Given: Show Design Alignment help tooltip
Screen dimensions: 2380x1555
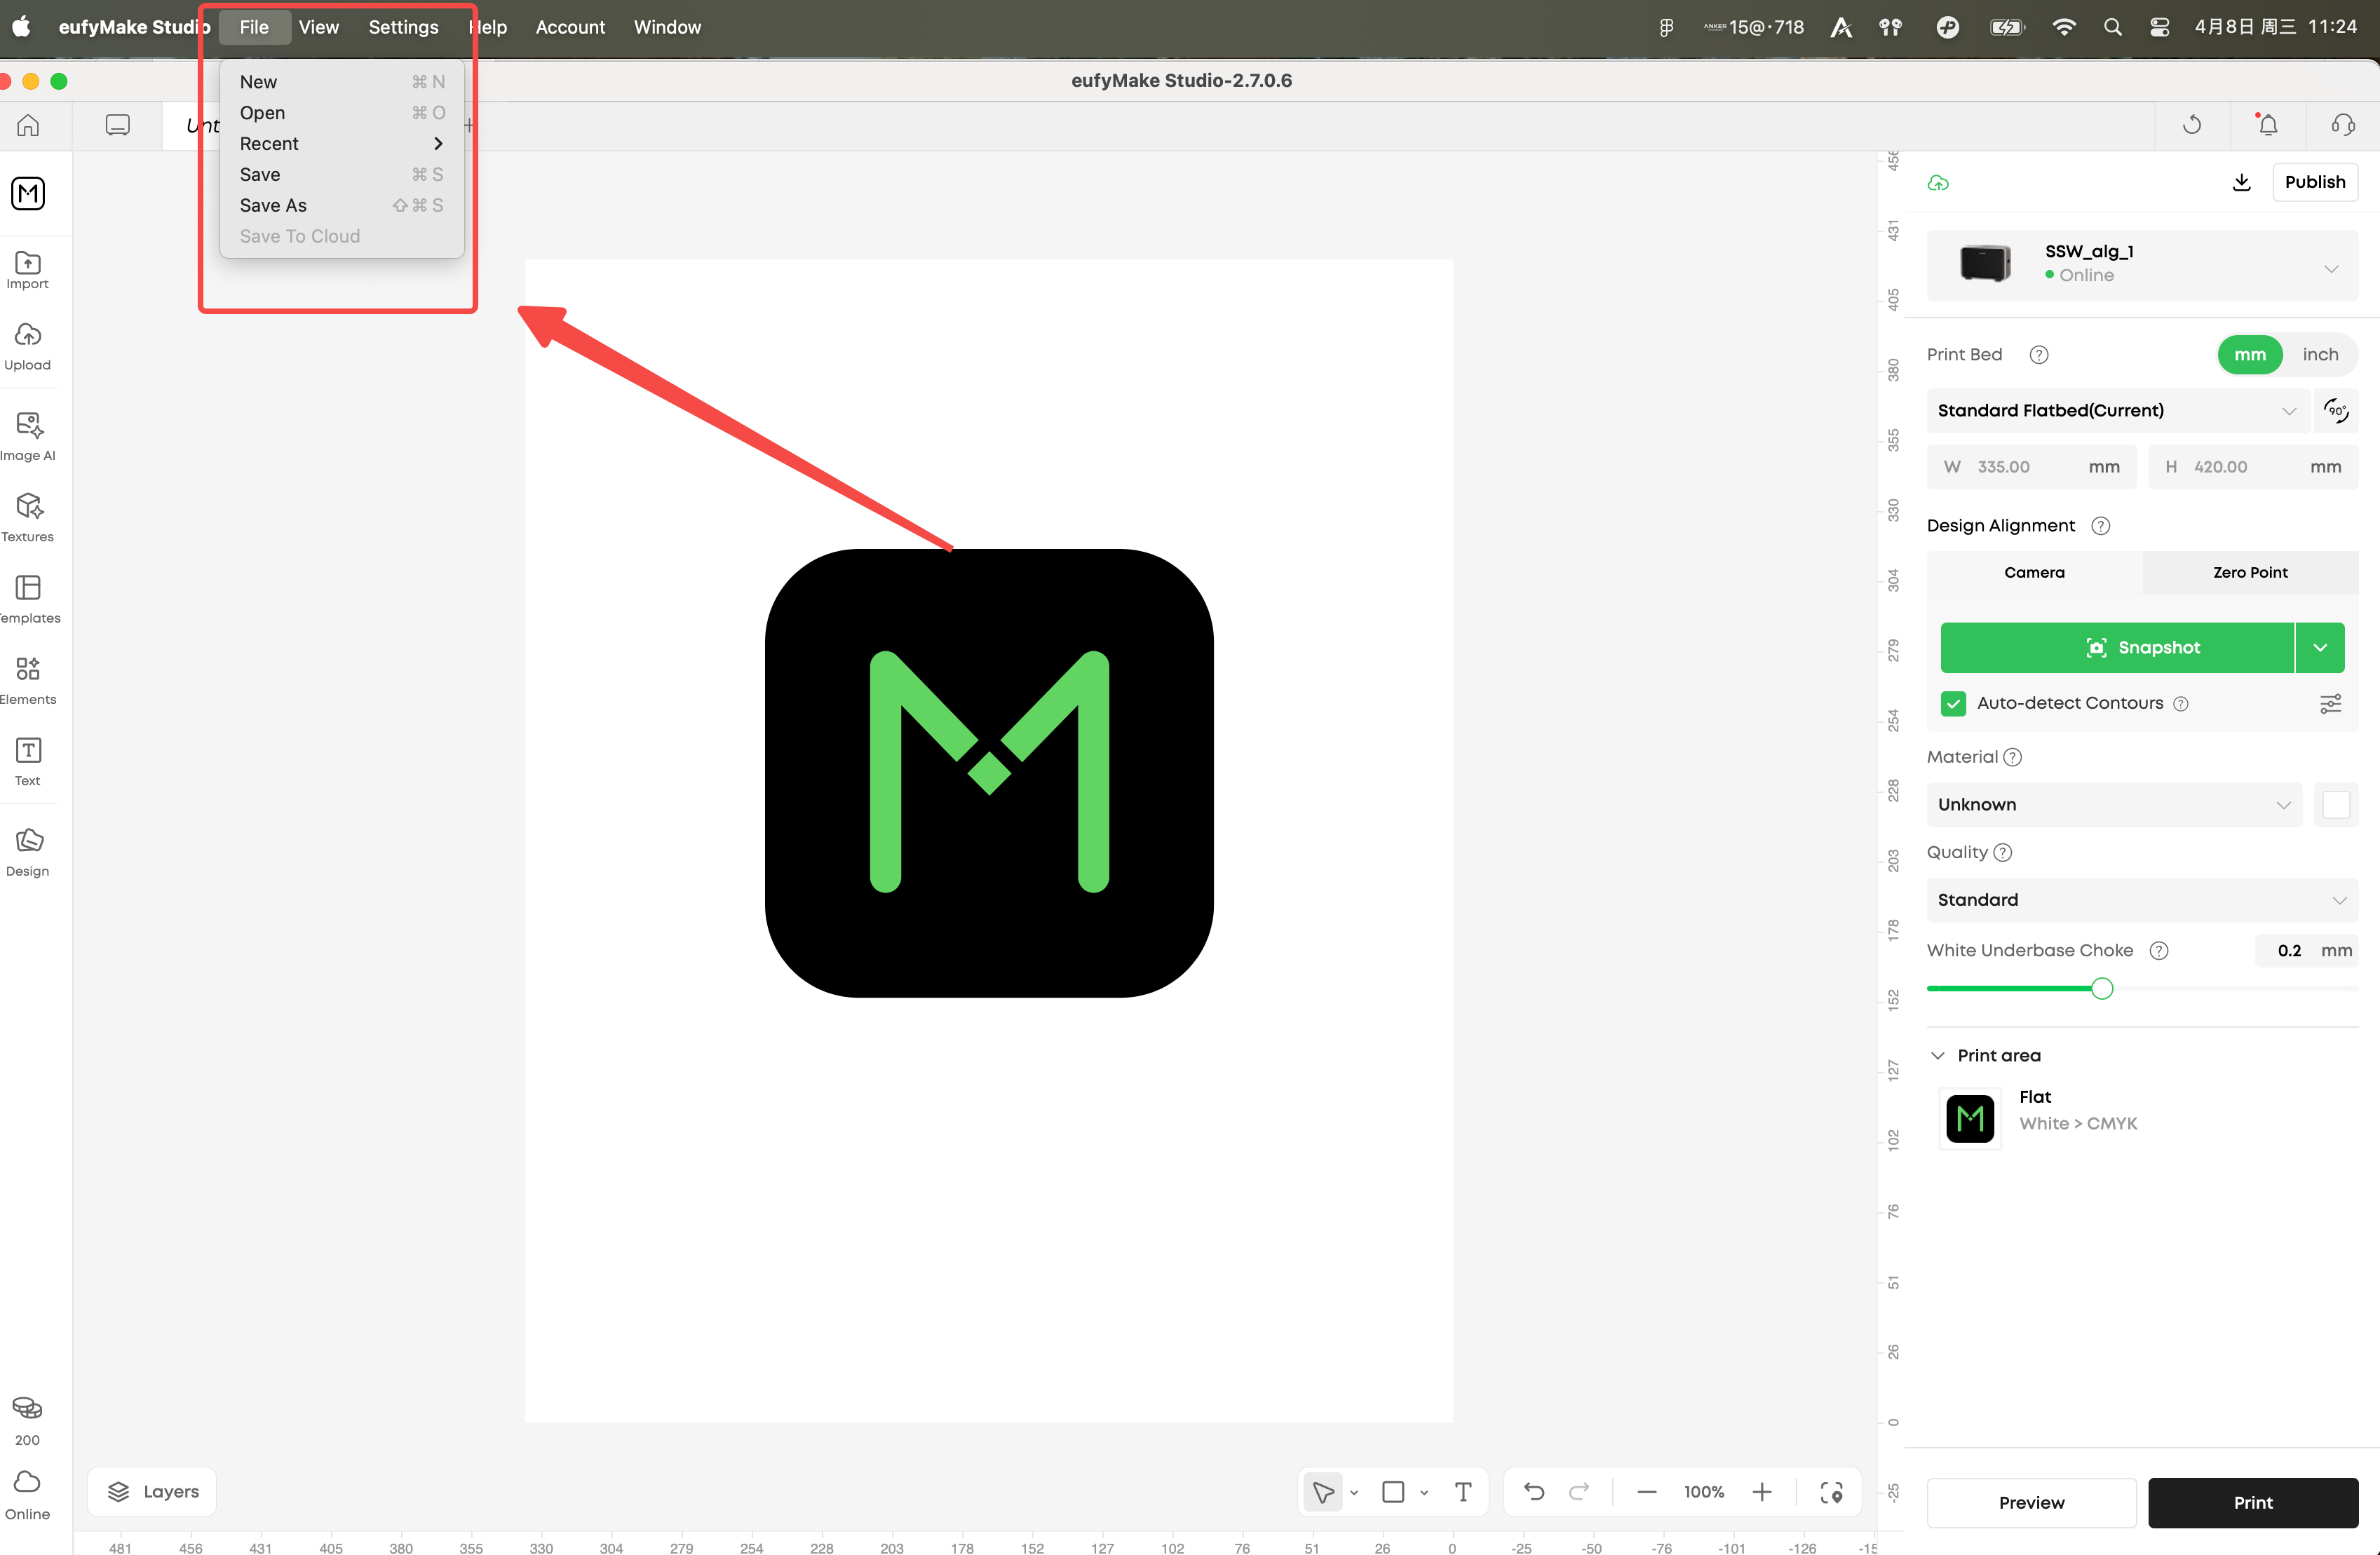Looking at the screenshot, I should [x=2101, y=526].
